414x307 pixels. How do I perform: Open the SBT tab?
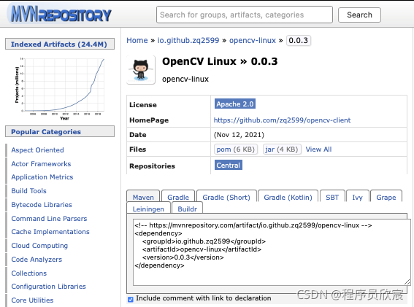point(332,196)
